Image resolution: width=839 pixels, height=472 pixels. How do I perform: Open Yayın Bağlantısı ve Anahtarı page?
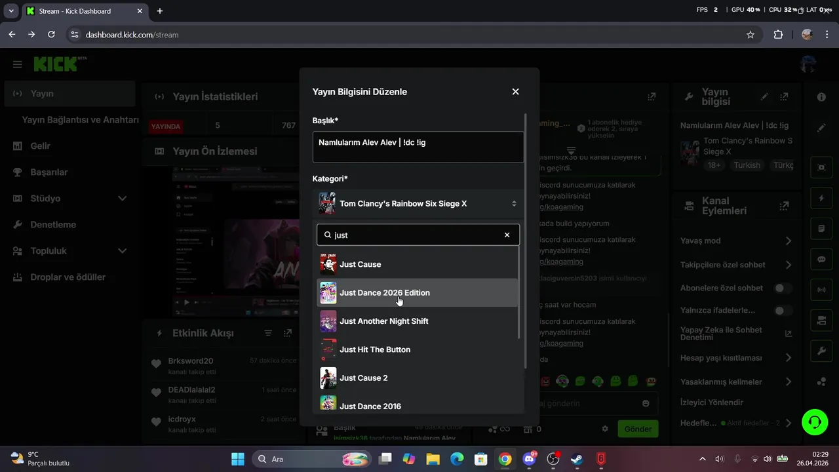pos(81,120)
